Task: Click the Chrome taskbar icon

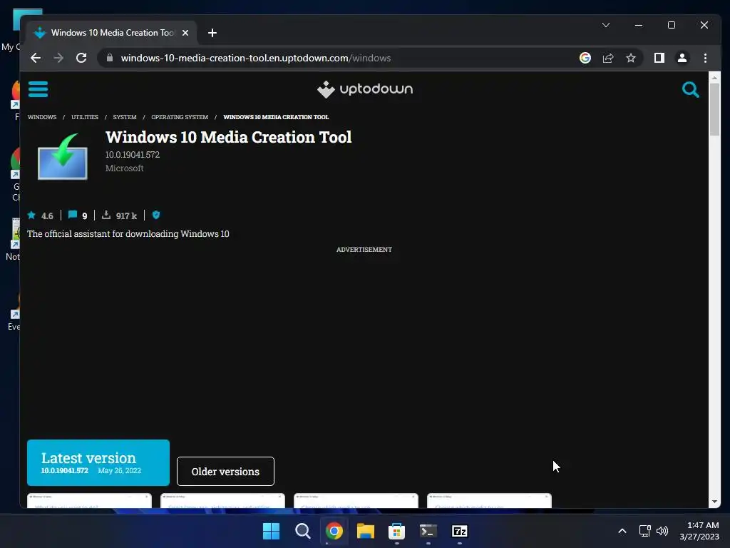Action: (334, 531)
